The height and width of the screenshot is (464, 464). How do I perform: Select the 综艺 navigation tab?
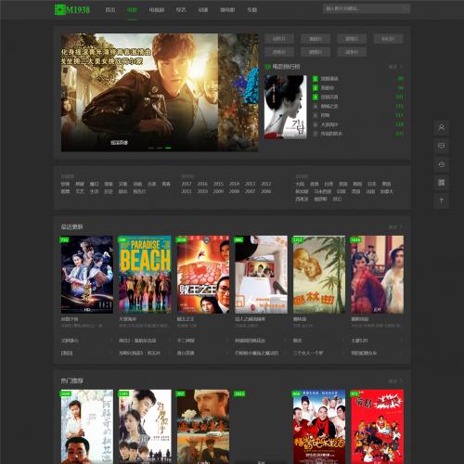pos(181,10)
